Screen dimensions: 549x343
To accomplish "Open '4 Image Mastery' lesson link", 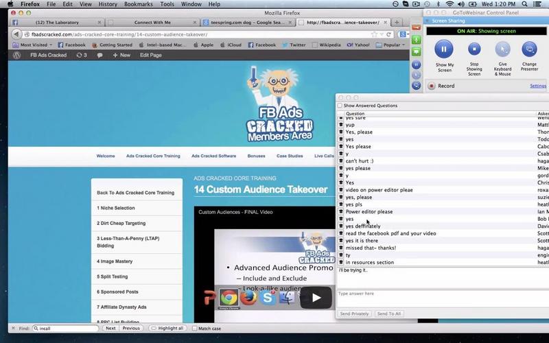I will click(x=115, y=261).
